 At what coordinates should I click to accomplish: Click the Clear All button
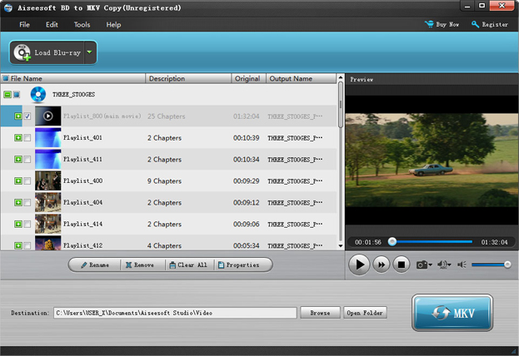pyautogui.click(x=187, y=265)
